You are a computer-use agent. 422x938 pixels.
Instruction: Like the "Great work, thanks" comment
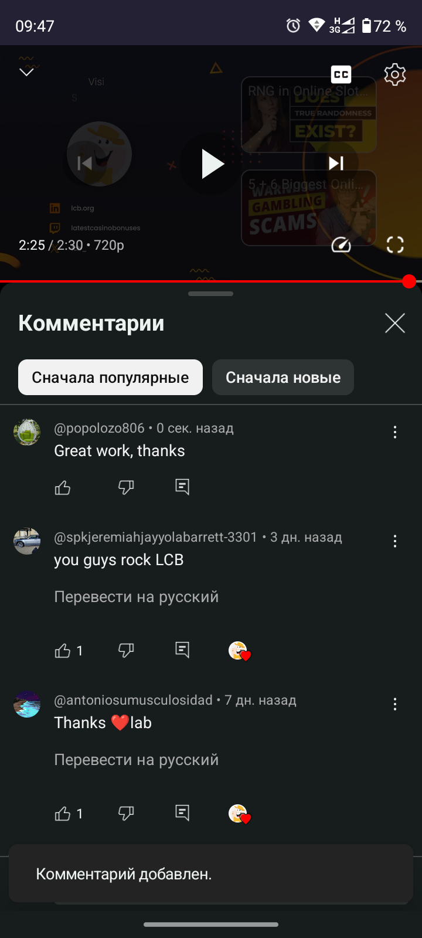click(63, 487)
